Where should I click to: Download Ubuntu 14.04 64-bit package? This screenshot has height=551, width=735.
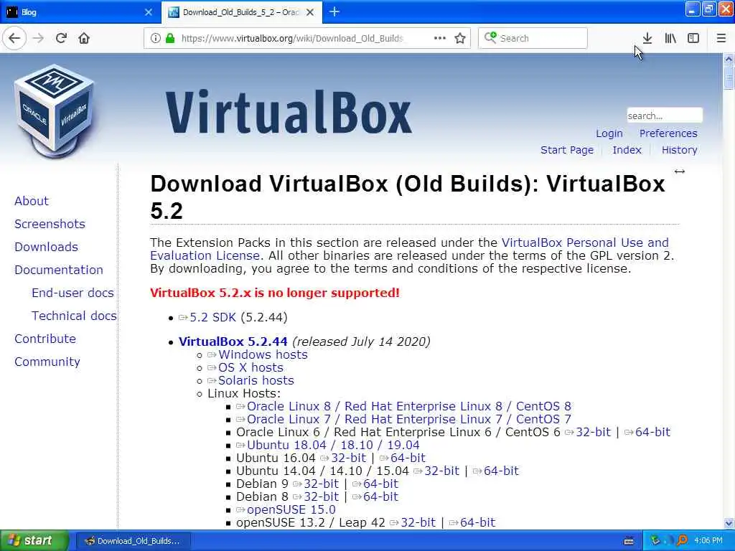click(x=501, y=471)
